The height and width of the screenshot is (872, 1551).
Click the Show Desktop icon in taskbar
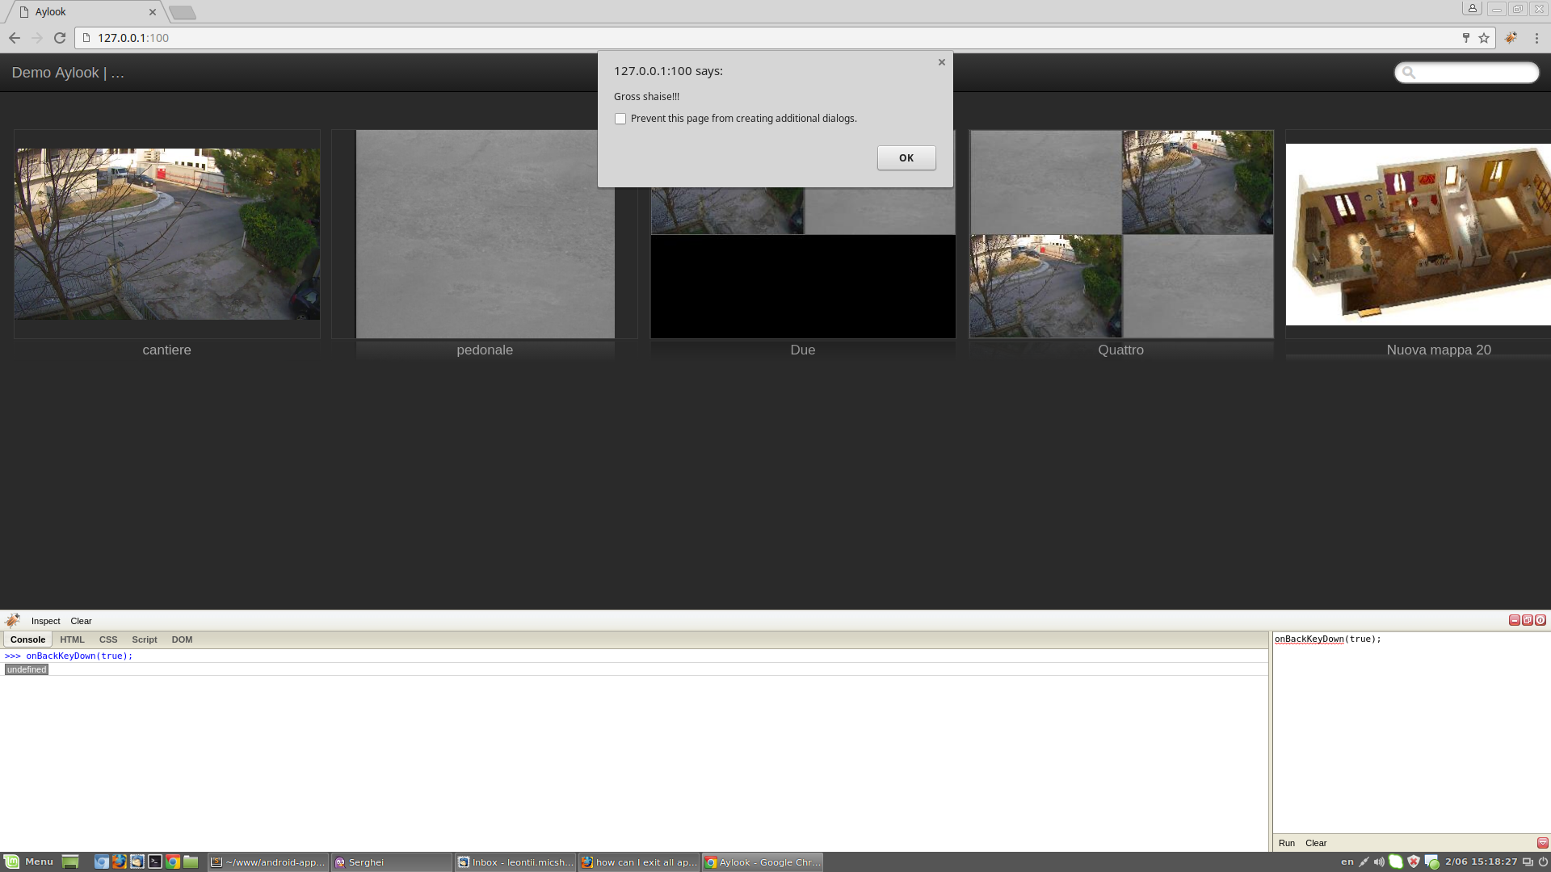click(70, 862)
